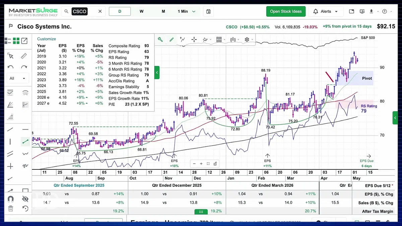Select the horizontal line drawing tool

(x=25, y=130)
